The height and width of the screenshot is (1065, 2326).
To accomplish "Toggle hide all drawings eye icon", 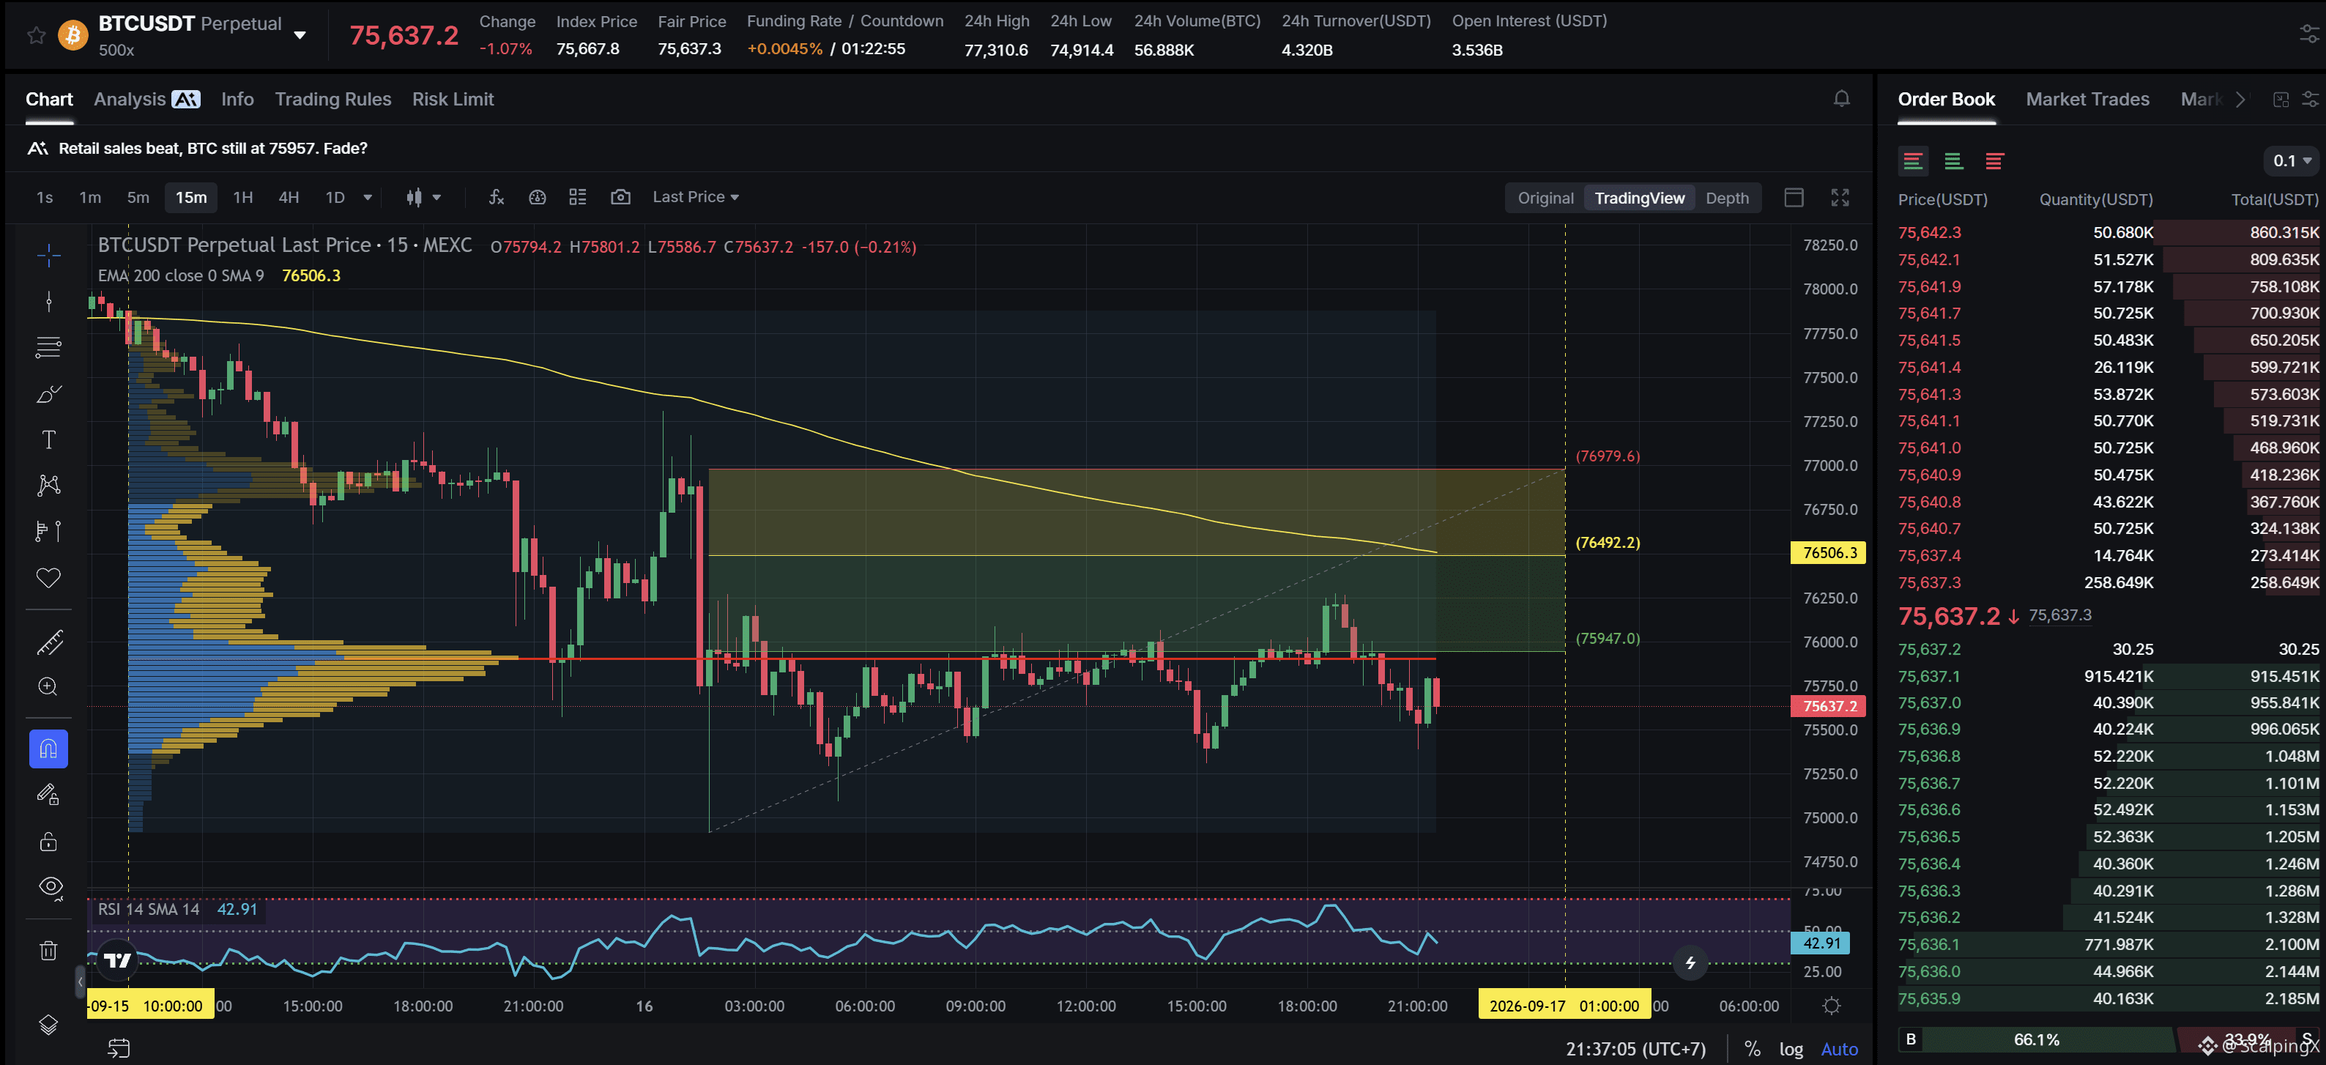I will click(50, 887).
